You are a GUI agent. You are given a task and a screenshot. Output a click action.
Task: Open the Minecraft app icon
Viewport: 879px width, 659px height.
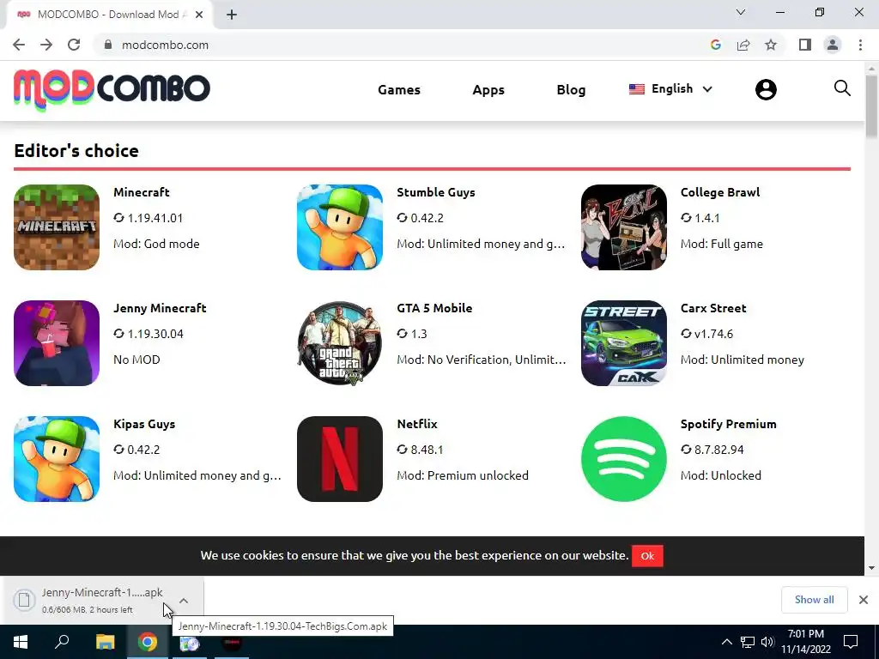pyautogui.click(x=57, y=227)
